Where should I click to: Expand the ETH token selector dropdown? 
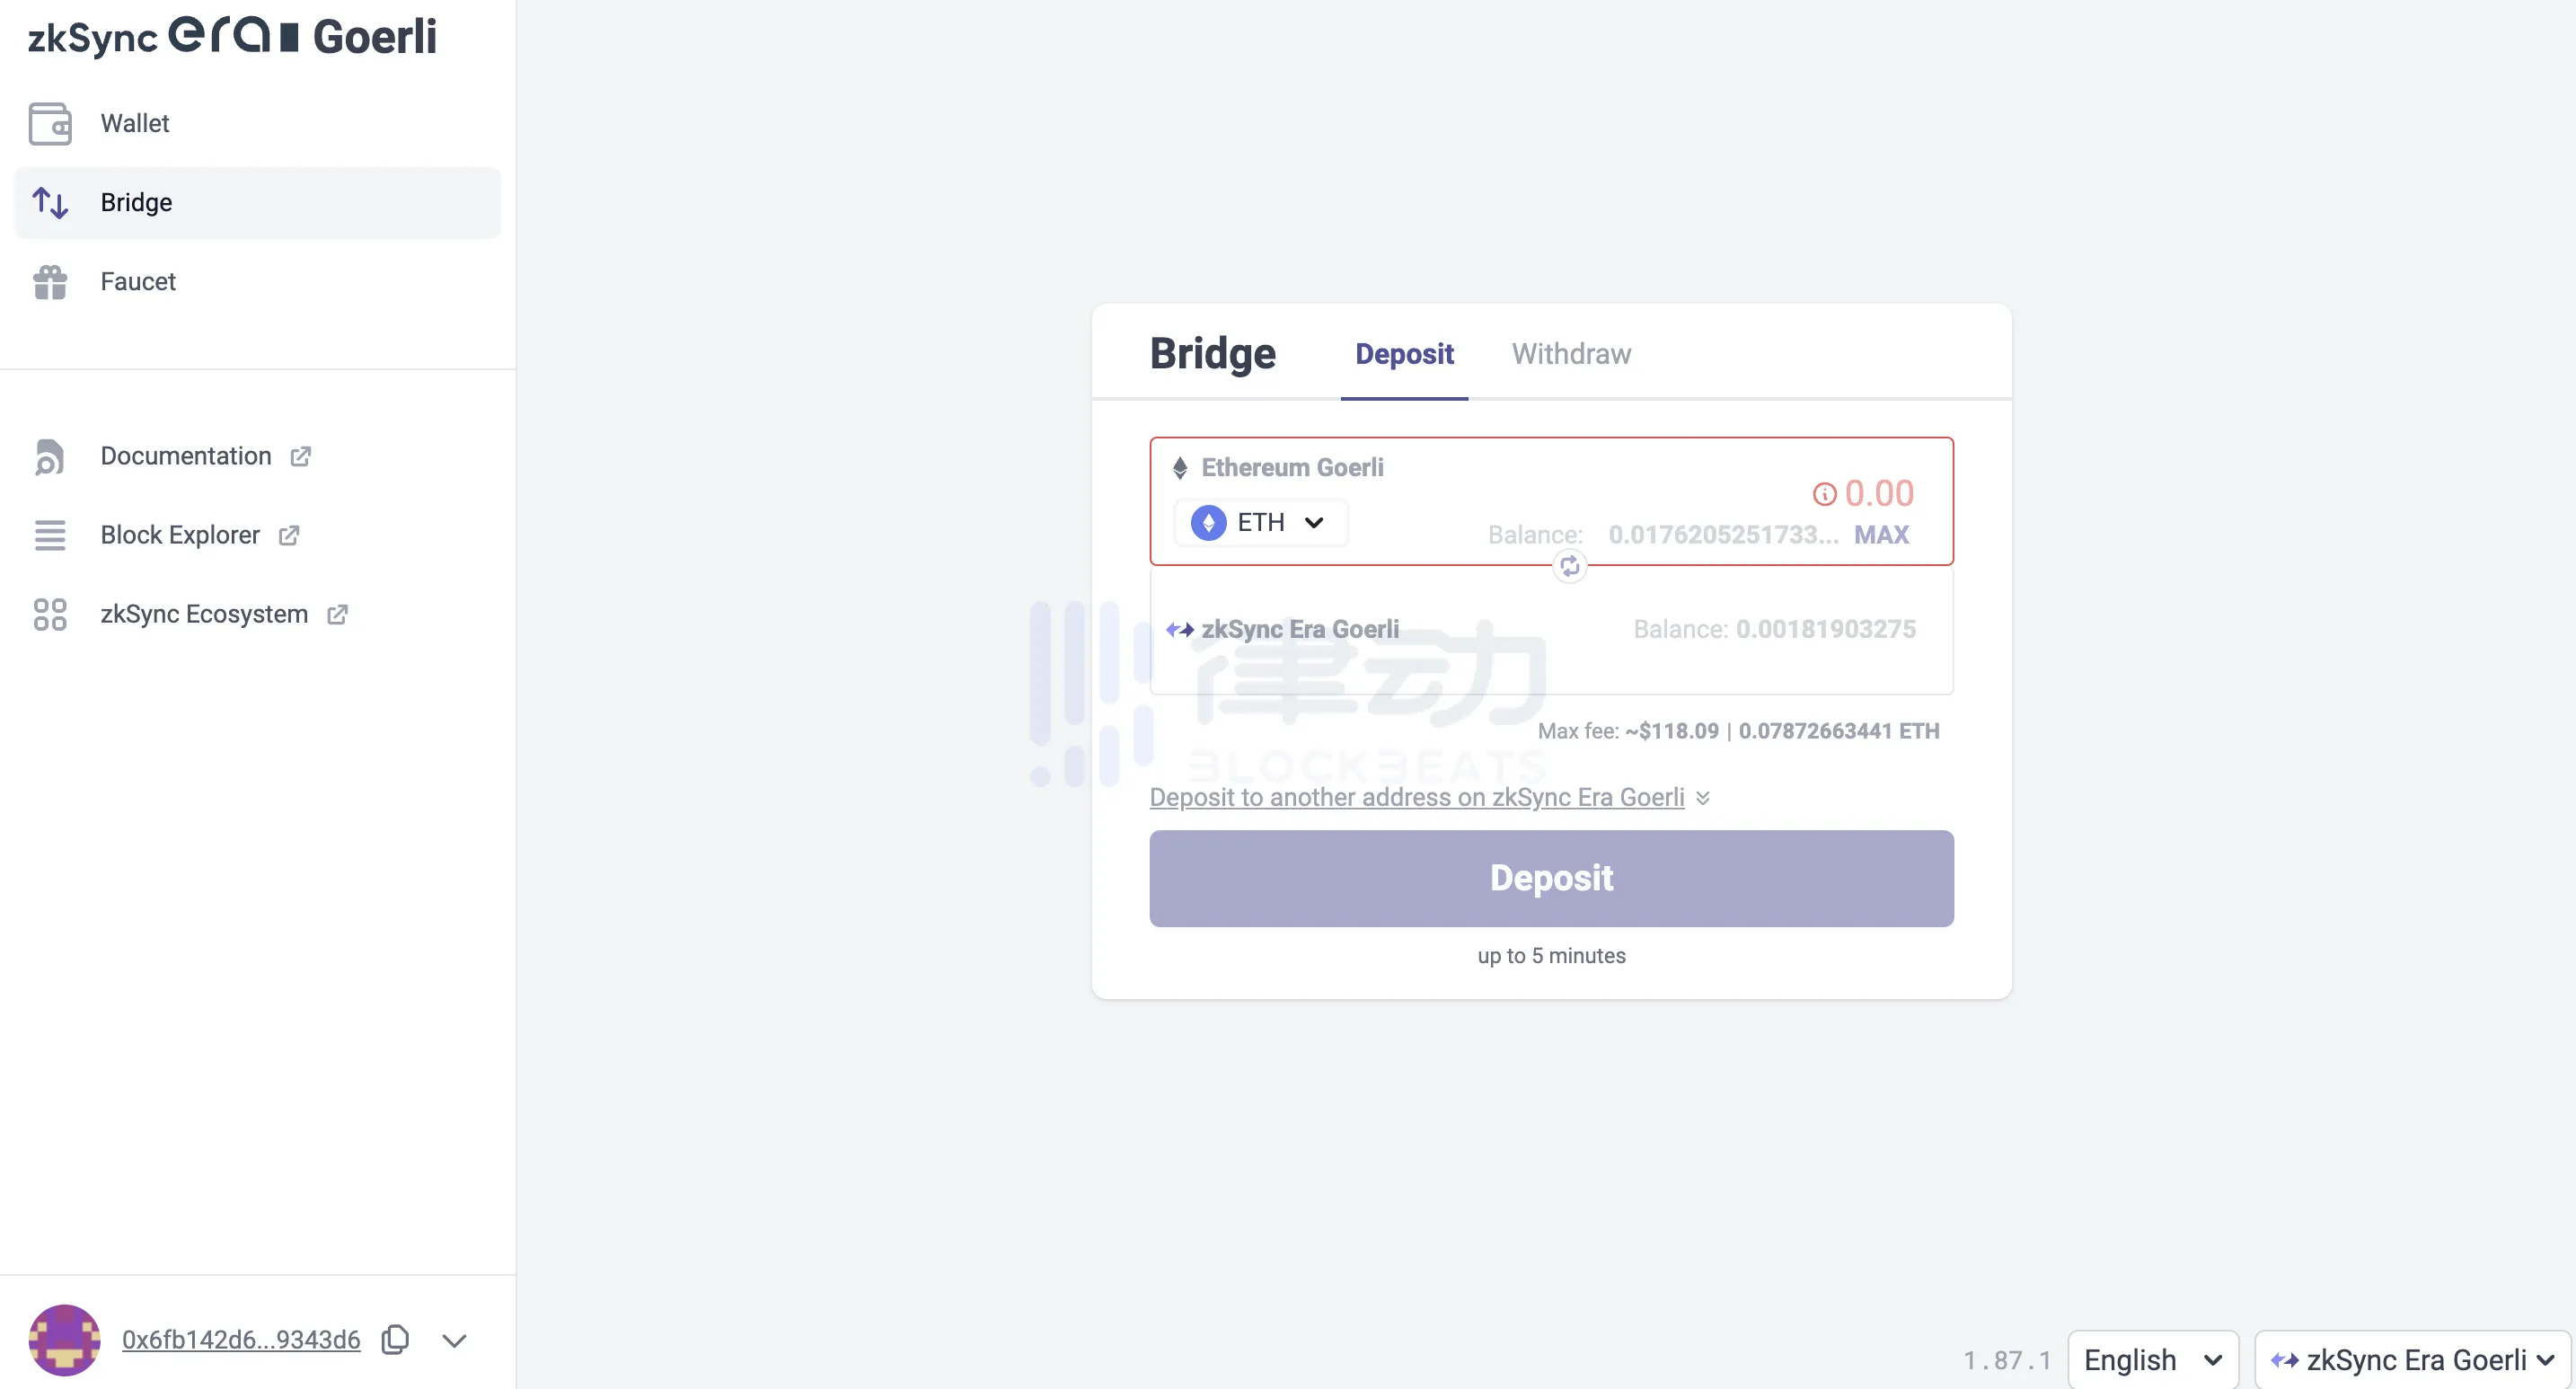1262,522
